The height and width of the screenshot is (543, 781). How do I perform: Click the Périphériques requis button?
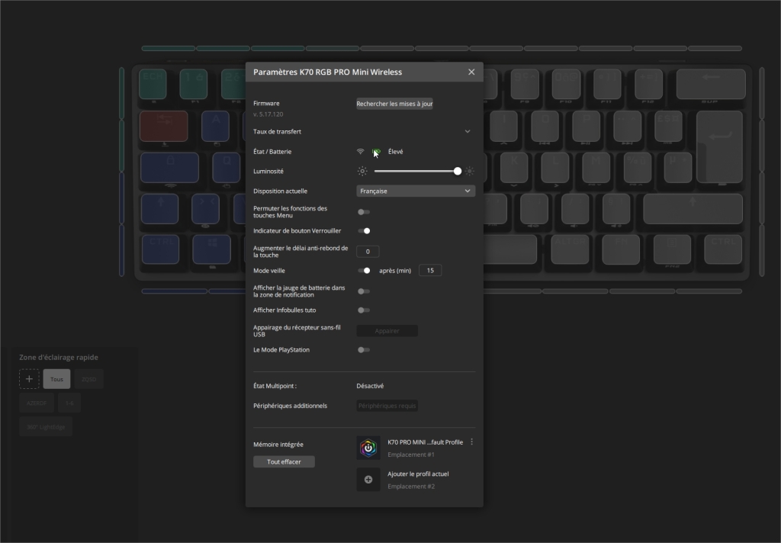click(x=387, y=406)
